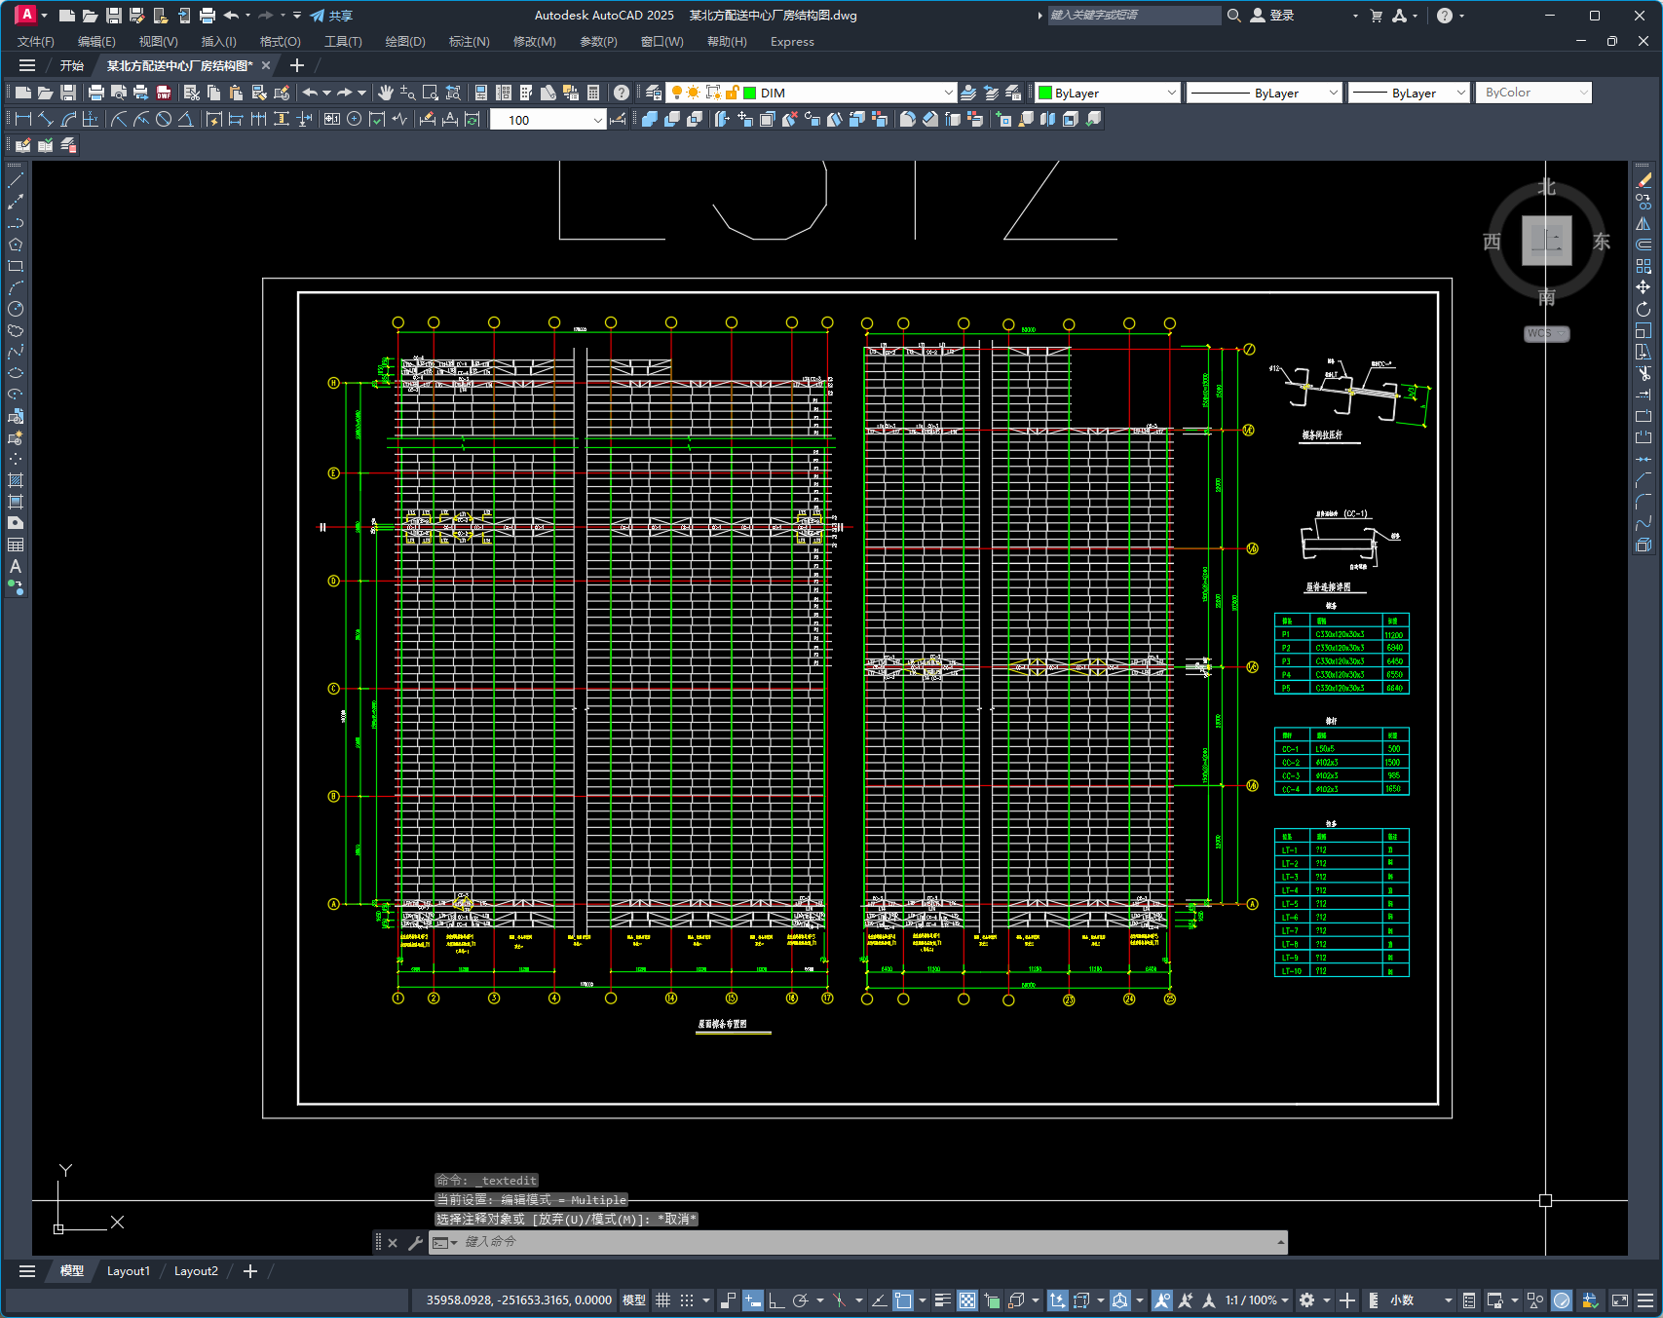Select the Move modify tool
The height and width of the screenshot is (1318, 1663).
[x=1644, y=287]
